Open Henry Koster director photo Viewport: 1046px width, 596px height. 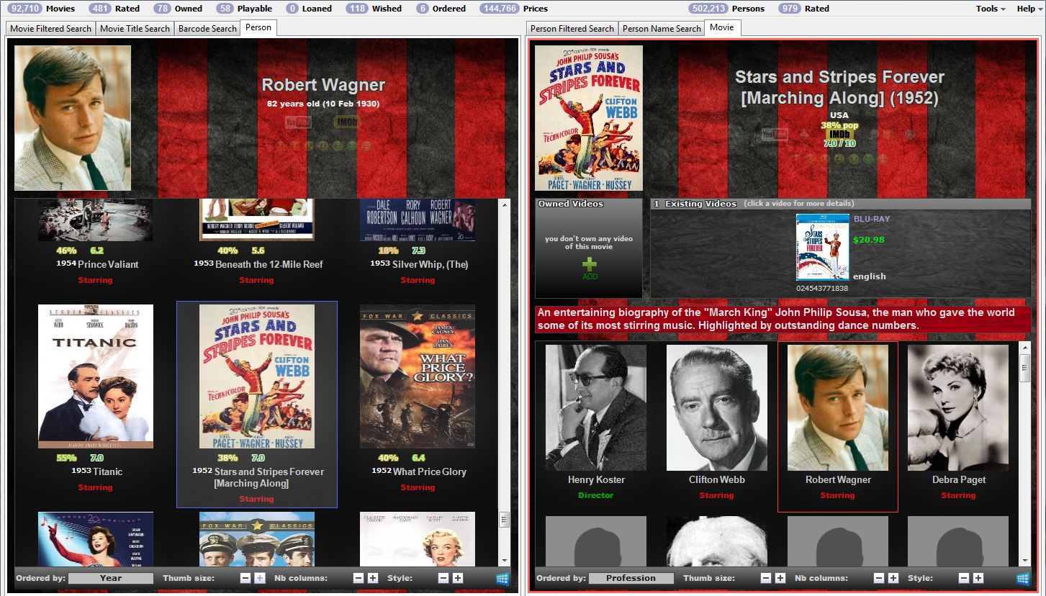(596, 407)
